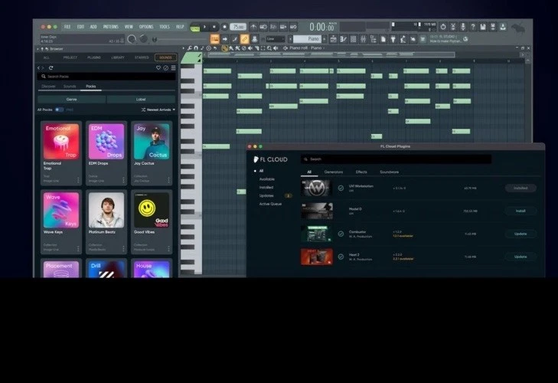Open the plugin database plug icon

pos(393,39)
